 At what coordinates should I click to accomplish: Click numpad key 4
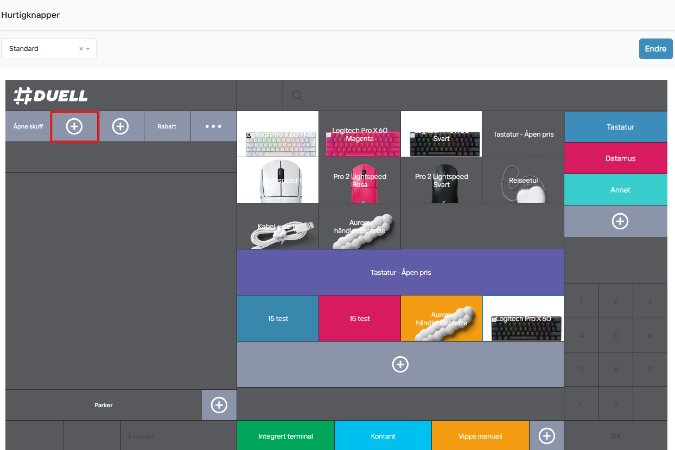pyautogui.click(x=581, y=335)
